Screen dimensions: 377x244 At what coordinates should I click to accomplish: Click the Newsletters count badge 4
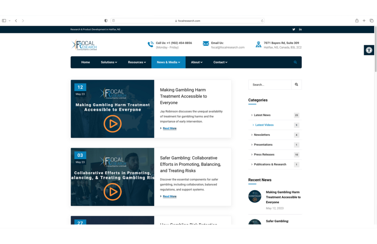296,135
